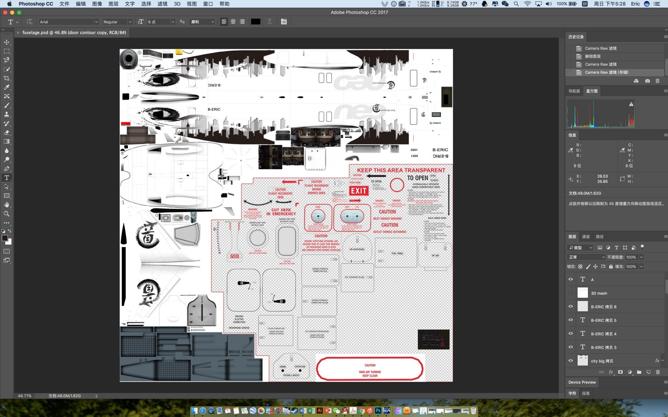Select the Pen tool

[x=7, y=169]
